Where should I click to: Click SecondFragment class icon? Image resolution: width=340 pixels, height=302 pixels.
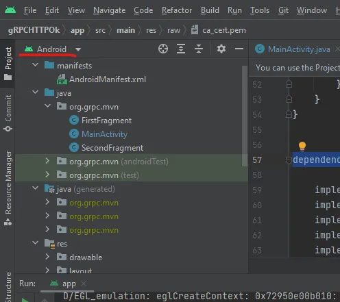click(74, 148)
